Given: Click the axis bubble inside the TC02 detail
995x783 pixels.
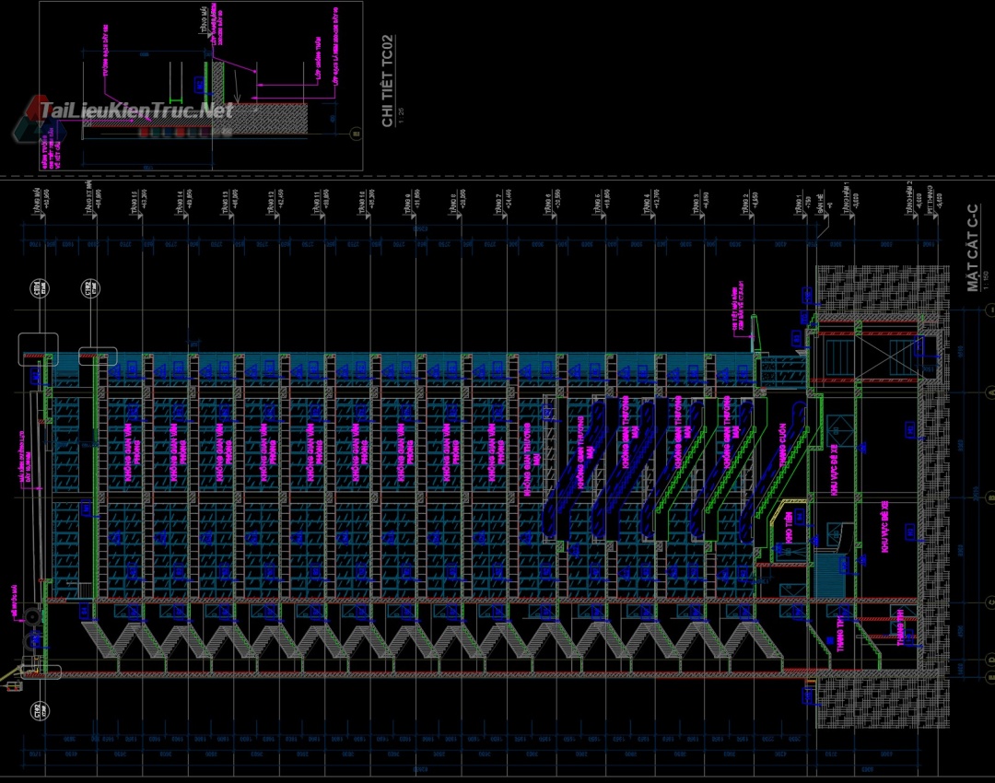Looking at the screenshot, I should tap(356, 134).
